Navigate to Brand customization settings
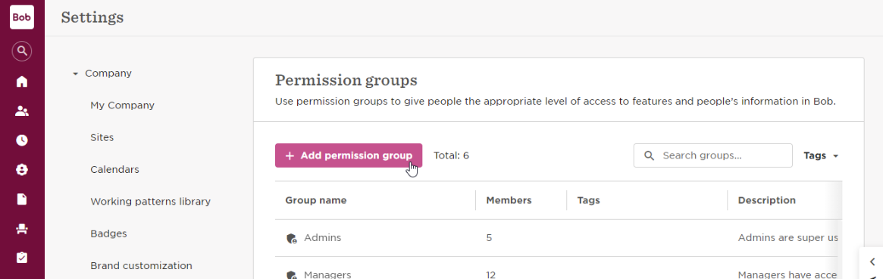Screen dimensions: 883x279 [141, 265]
